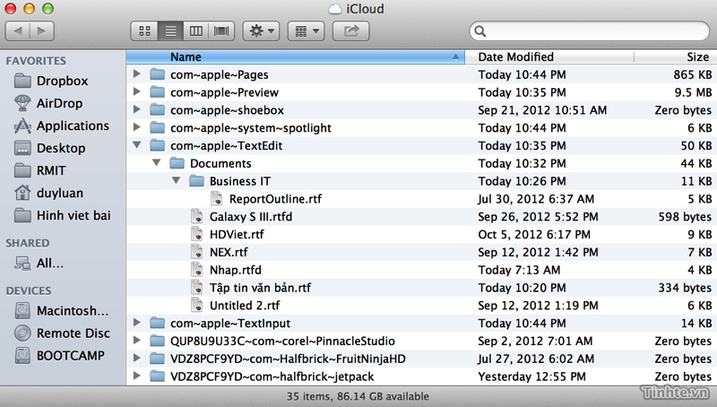Expand the com~apple~Pages folder

[x=136, y=74]
